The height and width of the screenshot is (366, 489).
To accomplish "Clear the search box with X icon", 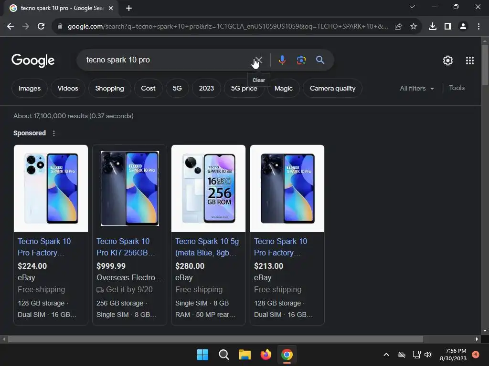I will point(258,60).
